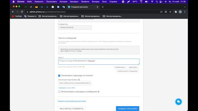Open the Chrome application menu
Image resolution: width=198 pixels, height=111 pixels.
click(21, 2)
